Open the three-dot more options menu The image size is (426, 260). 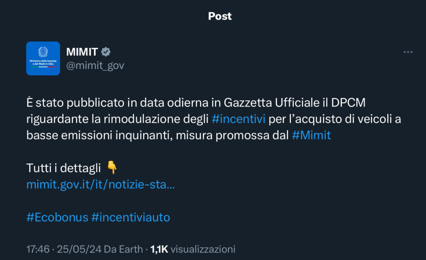tap(408, 52)
